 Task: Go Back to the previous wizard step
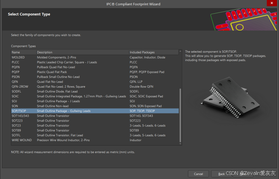point(221,174)
